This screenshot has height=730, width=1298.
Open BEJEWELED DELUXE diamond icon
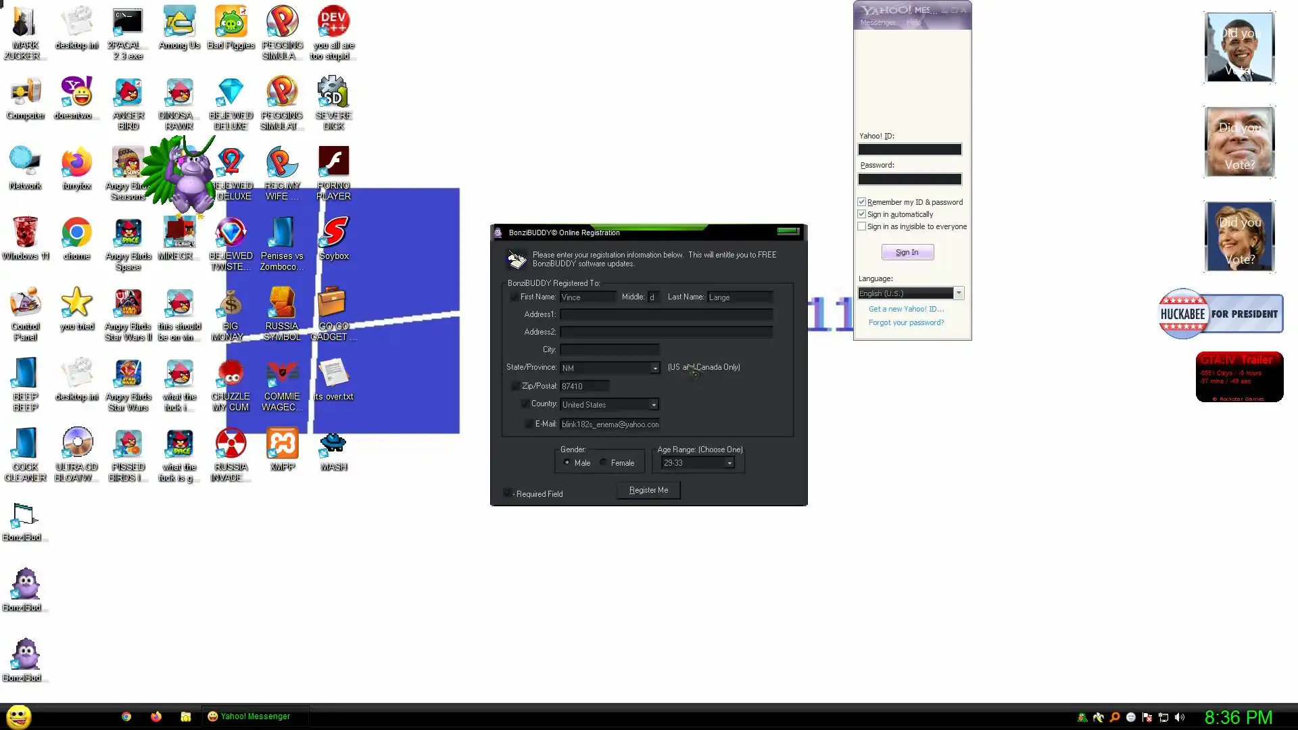point(231,93)
